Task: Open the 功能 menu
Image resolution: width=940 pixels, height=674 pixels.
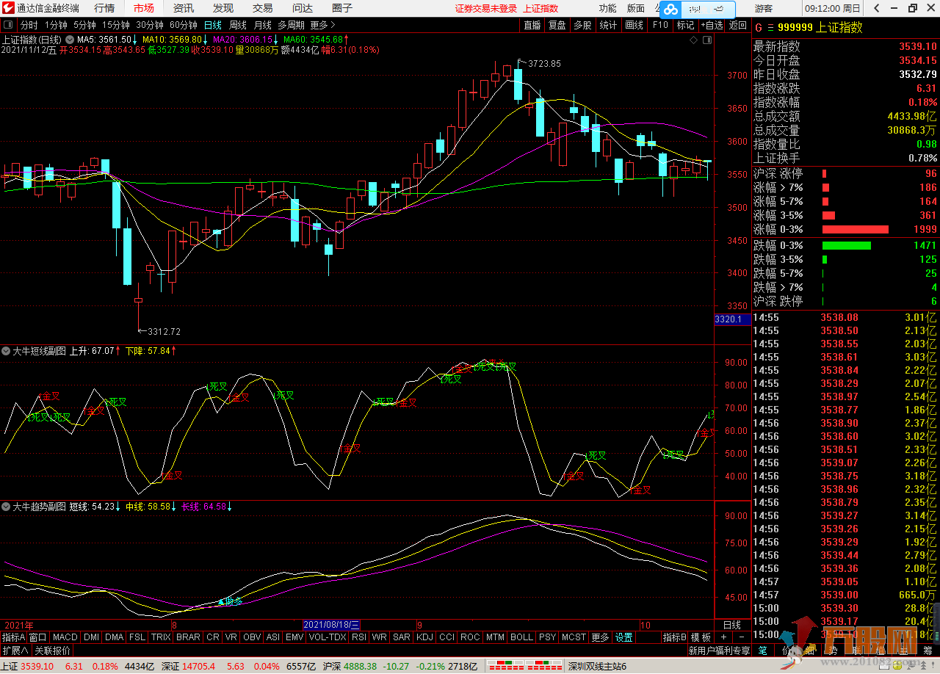Action: point(607,8)
